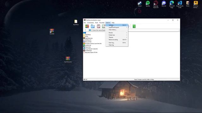Open the Spotify desktop shortcut
202x113 pixels.
[148, 4]
